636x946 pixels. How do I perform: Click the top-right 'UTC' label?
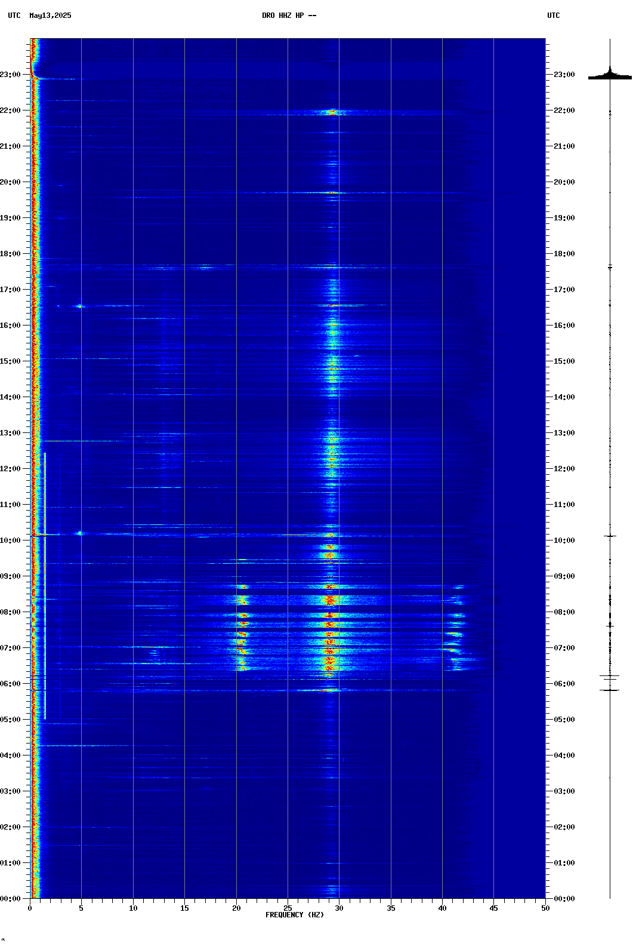[554, 16]
